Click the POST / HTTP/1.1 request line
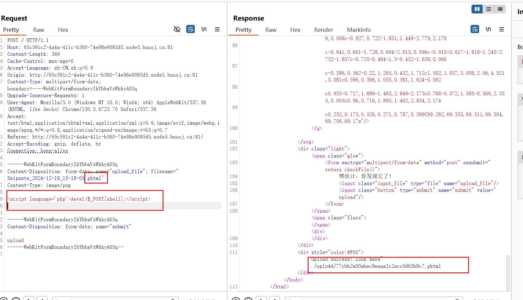 (x=28, y=40)
